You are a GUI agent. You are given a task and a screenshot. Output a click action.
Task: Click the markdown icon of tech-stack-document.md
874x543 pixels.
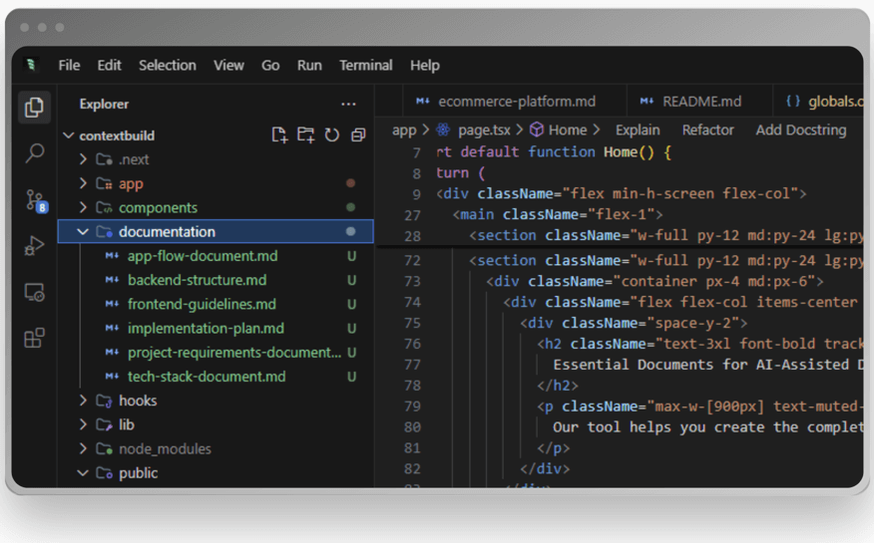tap(112, 377)
